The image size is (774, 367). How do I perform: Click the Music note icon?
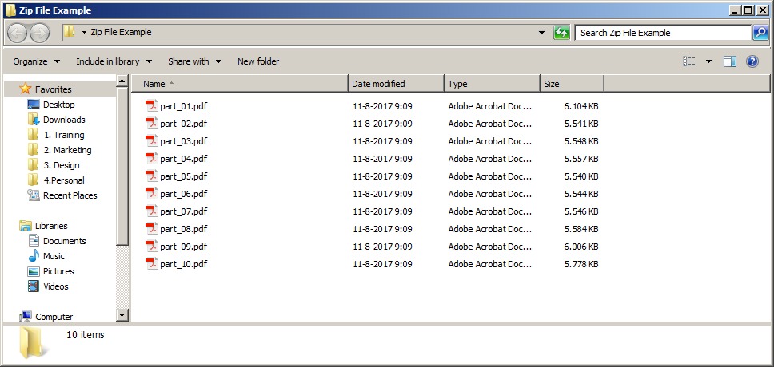(34, 255)
